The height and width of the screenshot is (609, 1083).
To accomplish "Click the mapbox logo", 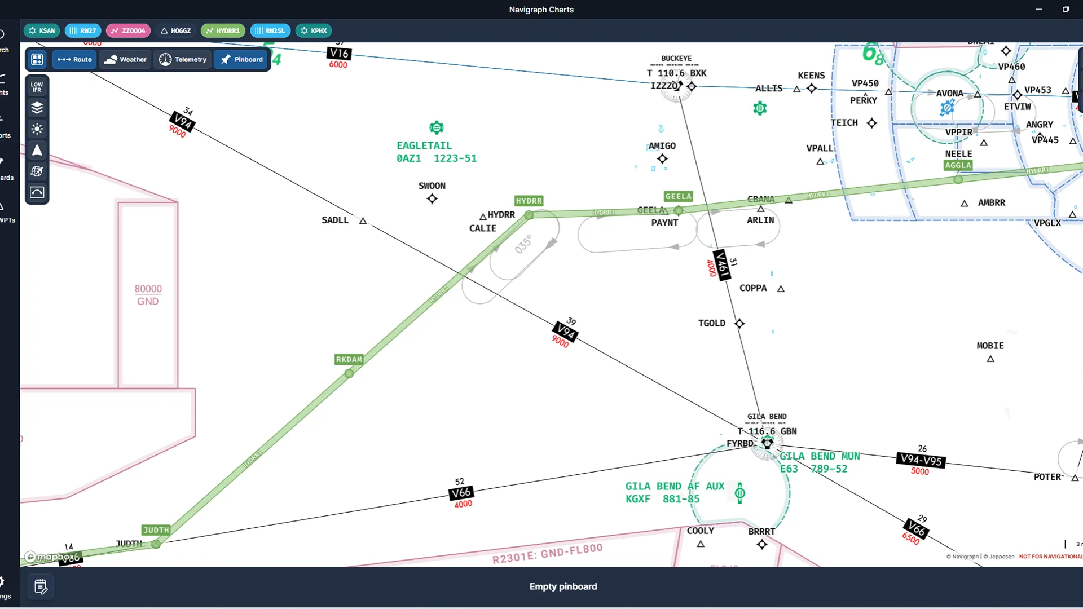I will click(51, 557).
